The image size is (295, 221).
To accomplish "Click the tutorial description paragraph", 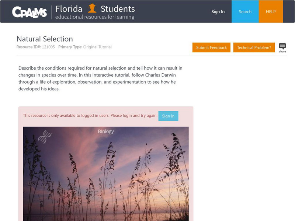I will (100, 78).
